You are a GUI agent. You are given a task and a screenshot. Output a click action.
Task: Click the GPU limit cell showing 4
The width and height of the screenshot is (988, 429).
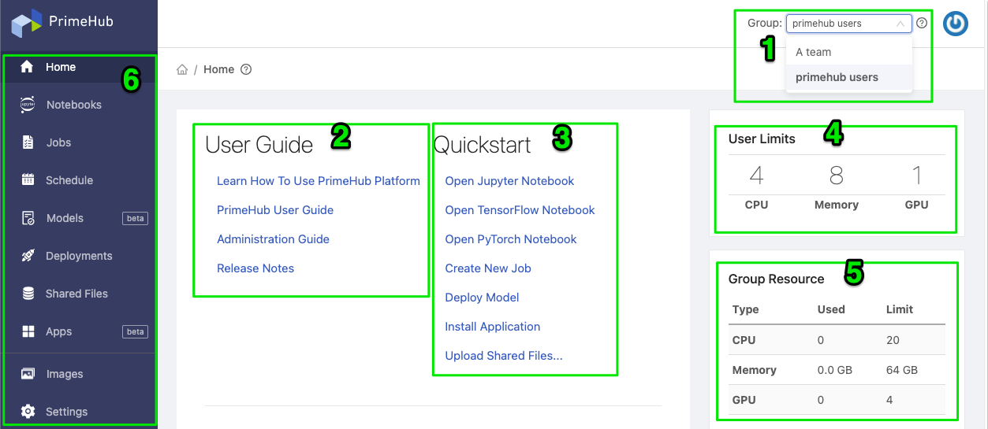point(889,400)
